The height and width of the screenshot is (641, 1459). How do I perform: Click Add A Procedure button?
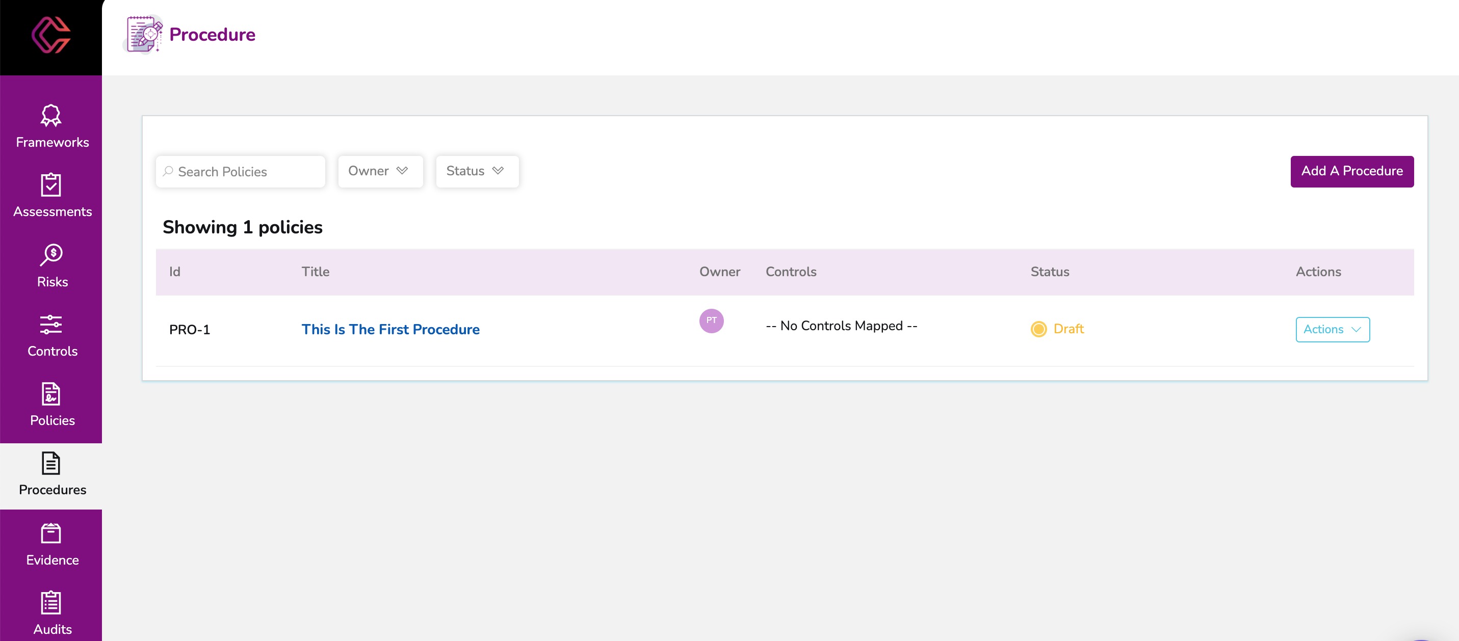pos(1351,171)
